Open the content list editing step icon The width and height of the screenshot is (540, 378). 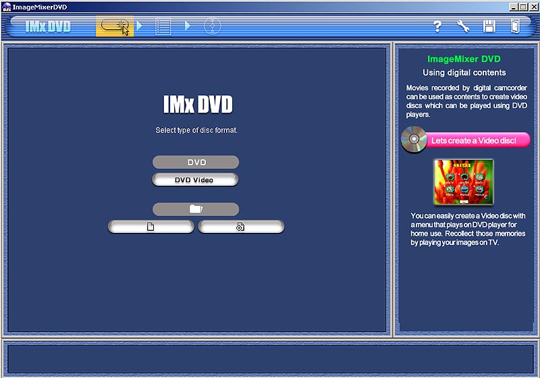(x=163, y=26)
